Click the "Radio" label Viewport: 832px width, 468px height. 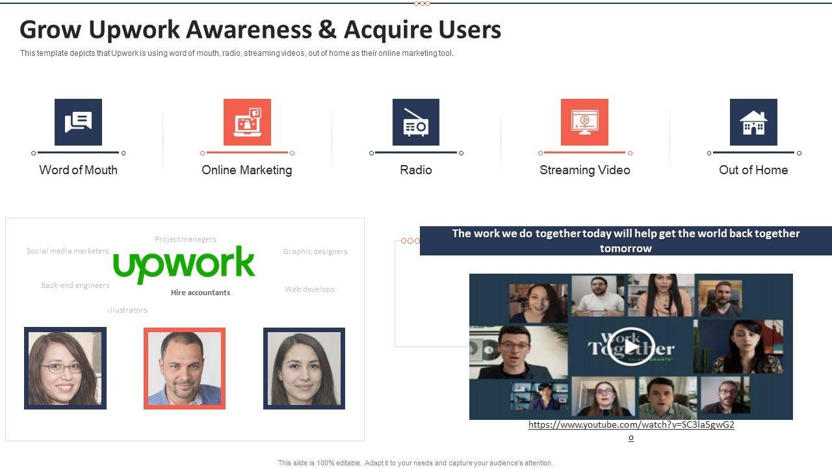416,170
